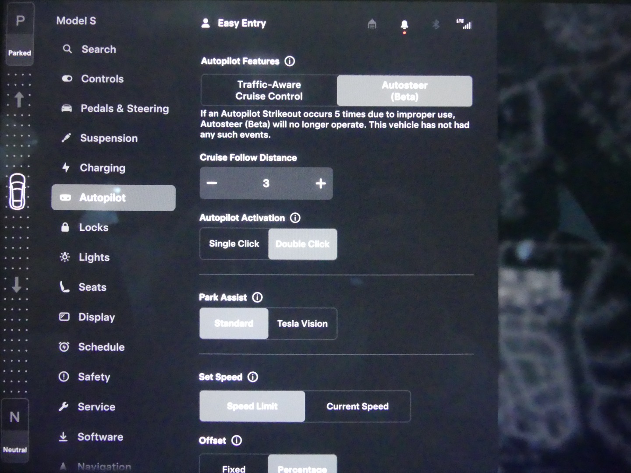This screenshot has width=631, height=473.
Task: Show info for Autopilot Activation
Action: tap(295, 218)
